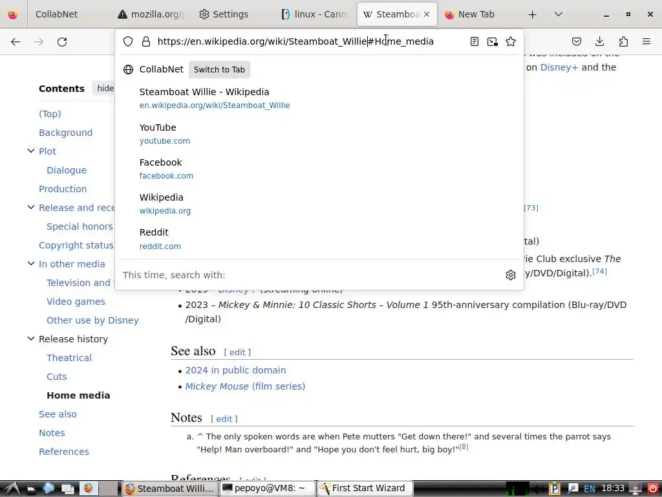Open the Firefox hamburger menu

point(646,41)
